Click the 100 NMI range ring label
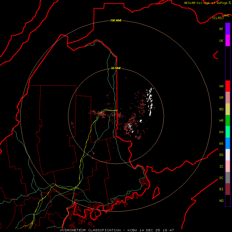 pyautogui.click(x=116, y=20)
